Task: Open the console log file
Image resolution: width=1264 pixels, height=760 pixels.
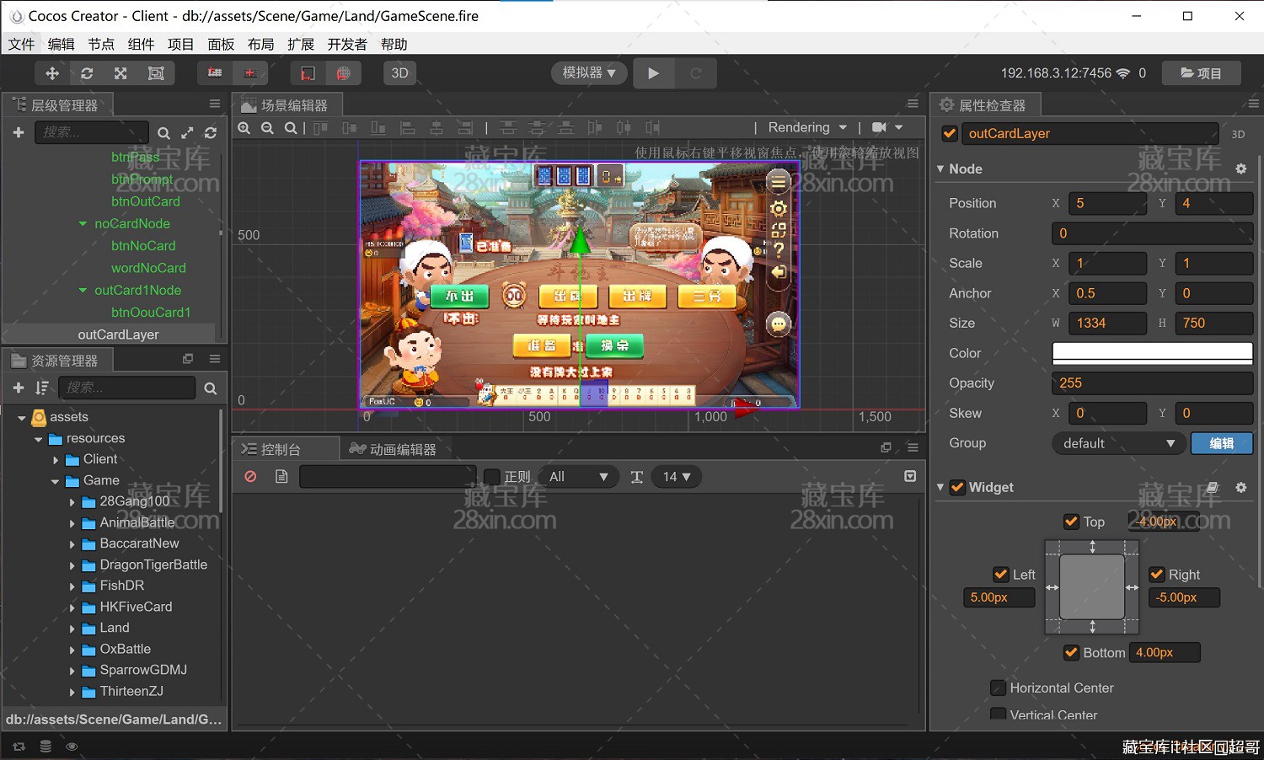Action: (281, 477)
